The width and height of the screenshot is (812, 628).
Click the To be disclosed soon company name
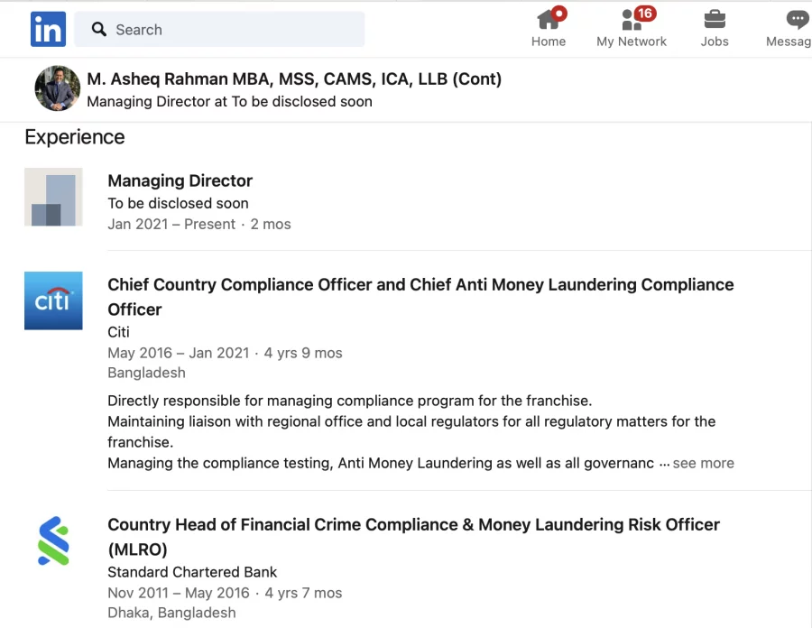[x=178, y=203]
